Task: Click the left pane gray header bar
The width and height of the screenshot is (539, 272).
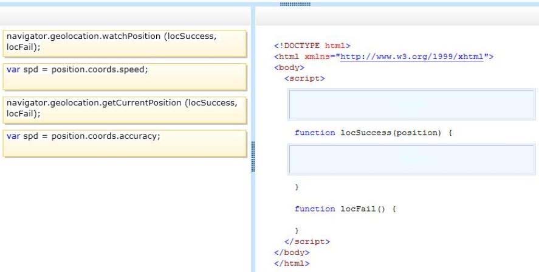Action: tap(125, 16)
